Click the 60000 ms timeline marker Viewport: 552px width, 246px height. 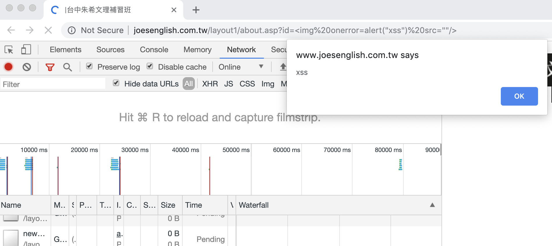click(x=286, y=150)
